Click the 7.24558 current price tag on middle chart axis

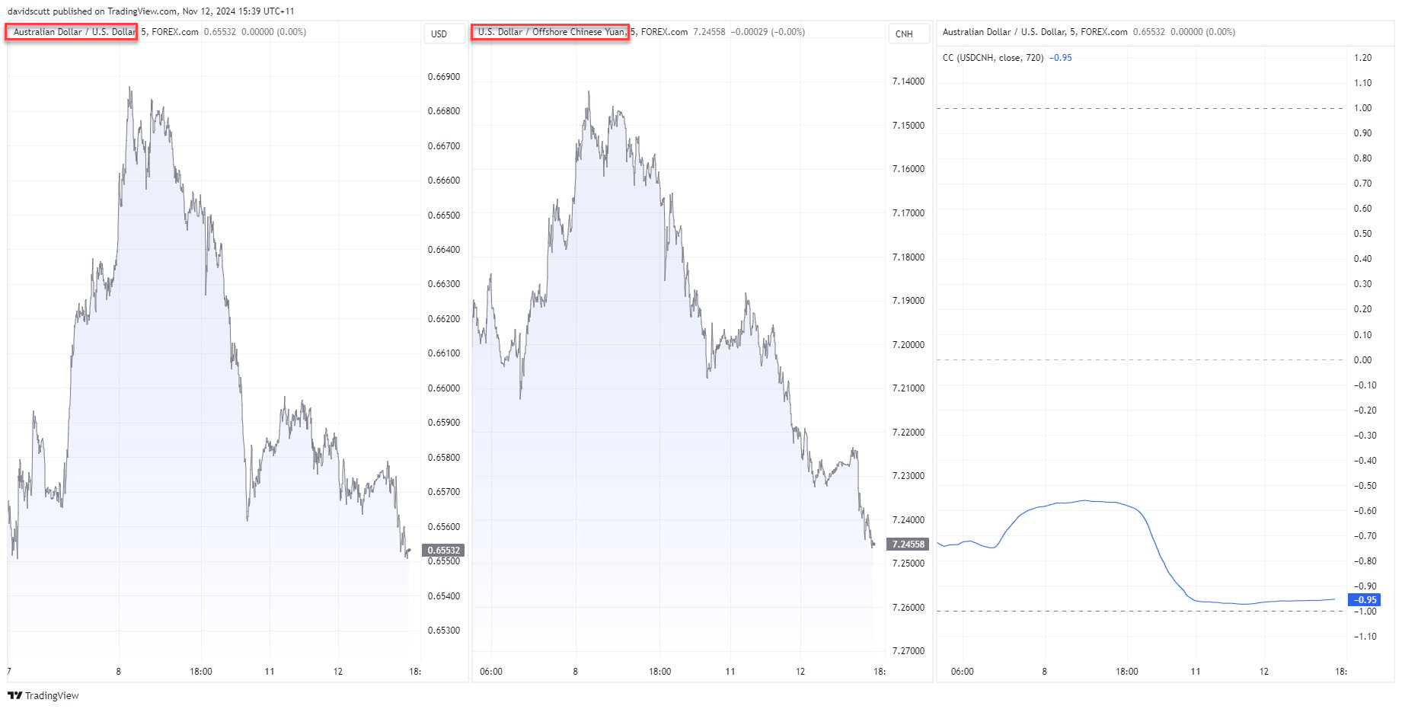(x=908, y=544)
